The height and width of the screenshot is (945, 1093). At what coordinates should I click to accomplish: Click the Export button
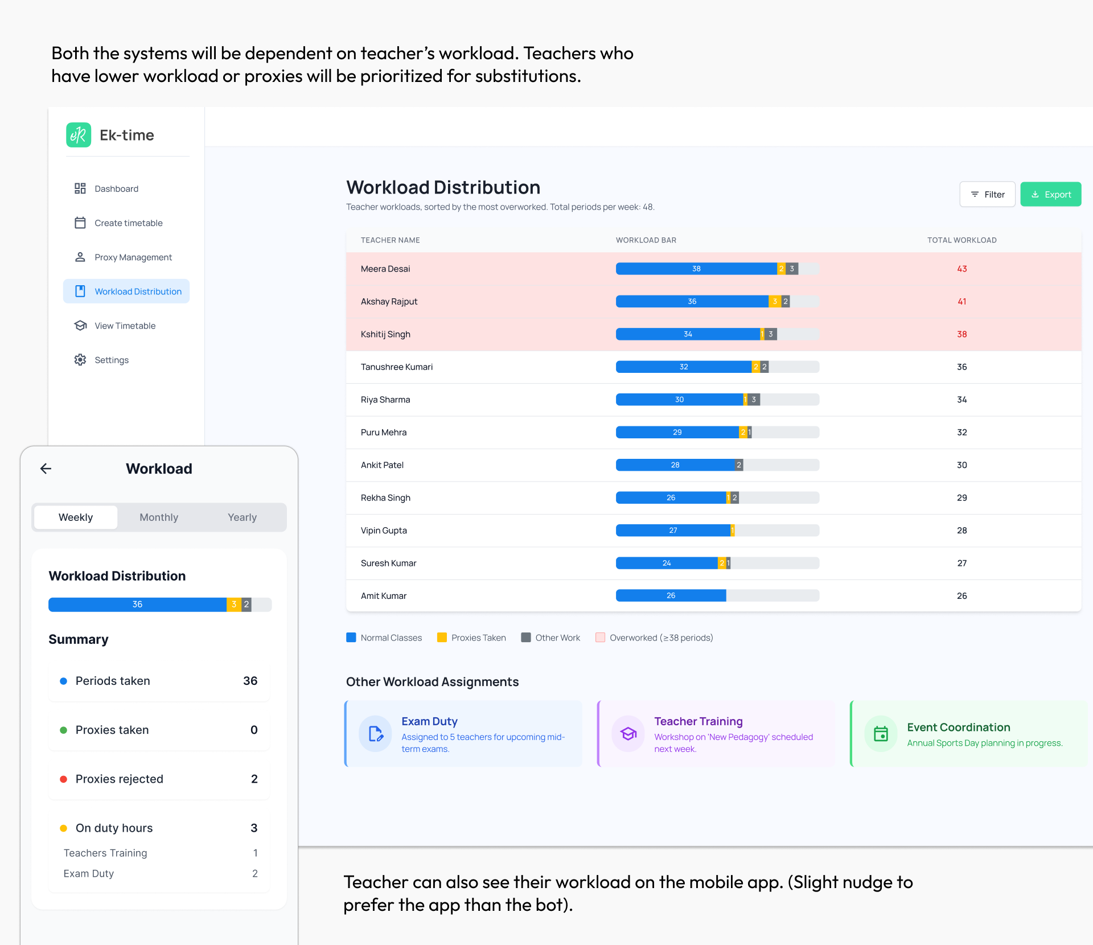(1051, 194)
